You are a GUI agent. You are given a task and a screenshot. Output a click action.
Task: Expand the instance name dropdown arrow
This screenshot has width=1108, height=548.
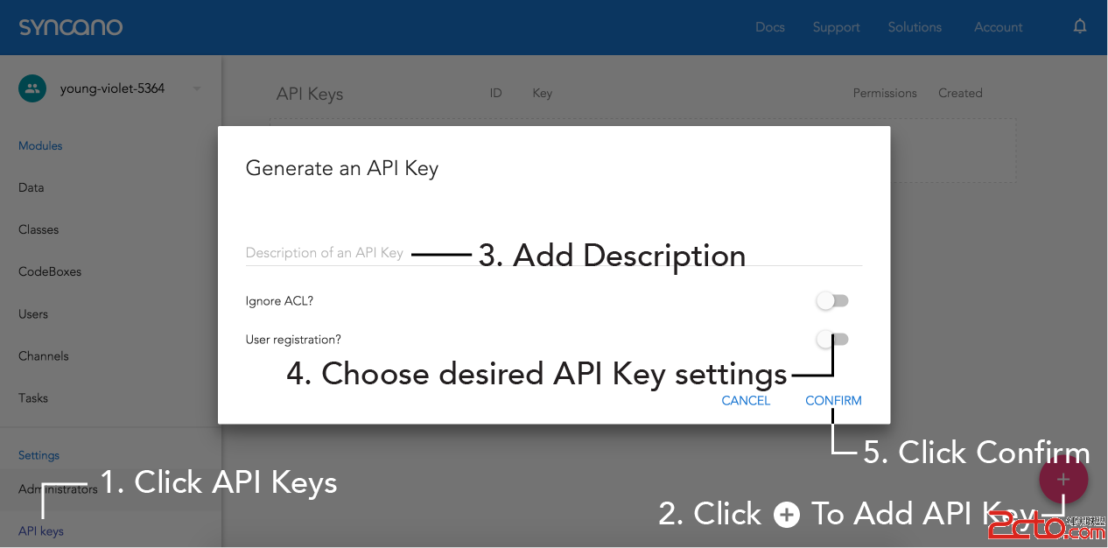[197, 88]
